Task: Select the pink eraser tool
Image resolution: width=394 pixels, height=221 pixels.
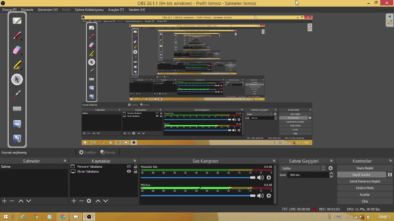Action: [17, 50]
